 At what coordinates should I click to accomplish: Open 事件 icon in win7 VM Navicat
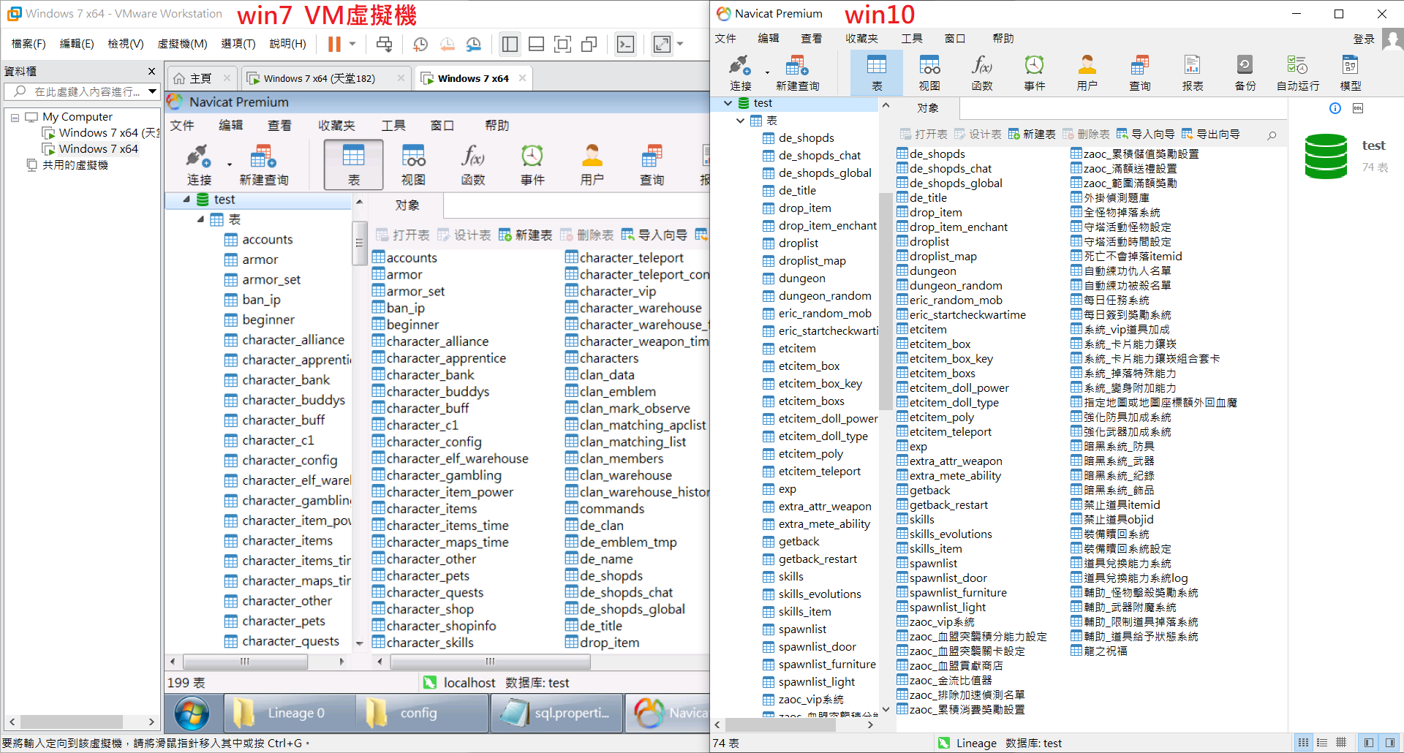532,165
